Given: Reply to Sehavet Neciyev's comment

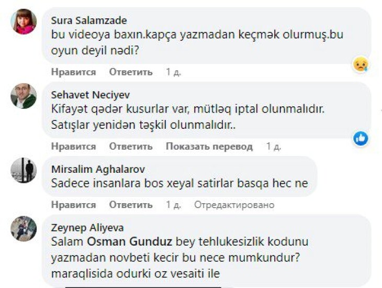Looking at the screenshot, I should (x=131, y=147).
